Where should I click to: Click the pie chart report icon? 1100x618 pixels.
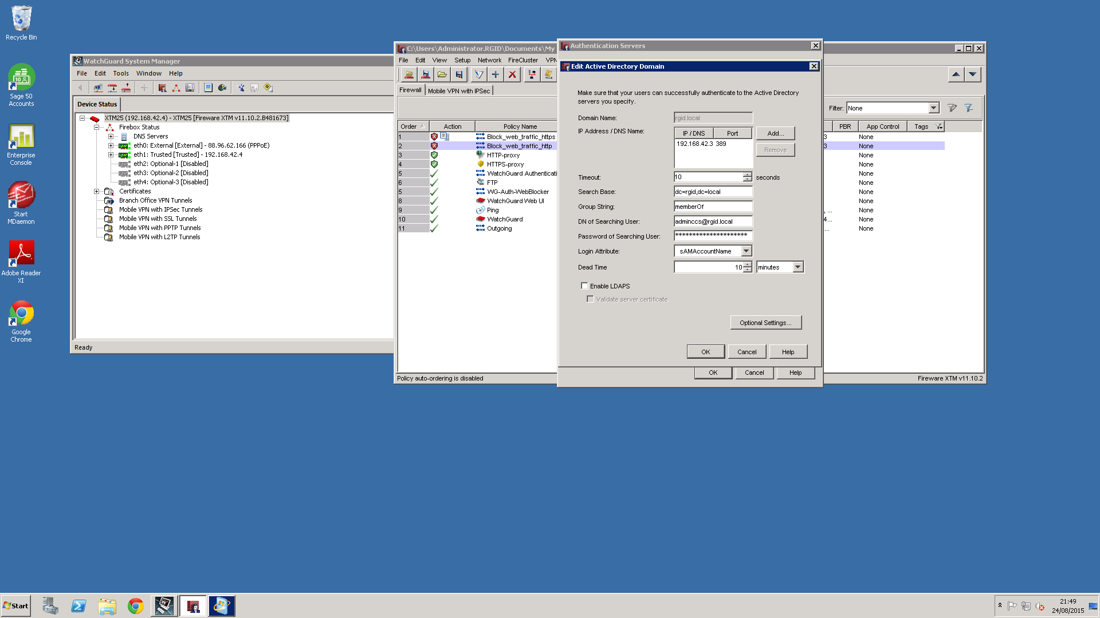tap(222, 88)
